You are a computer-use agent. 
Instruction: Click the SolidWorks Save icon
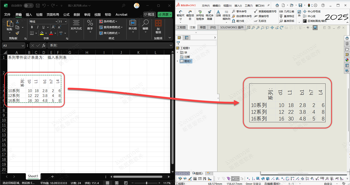pyautogui.click(x=300, y=5)
